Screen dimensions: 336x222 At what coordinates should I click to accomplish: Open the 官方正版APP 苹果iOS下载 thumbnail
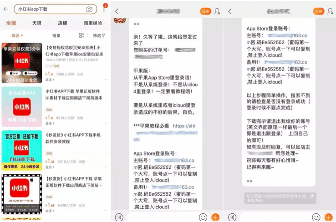coord(22,106)
